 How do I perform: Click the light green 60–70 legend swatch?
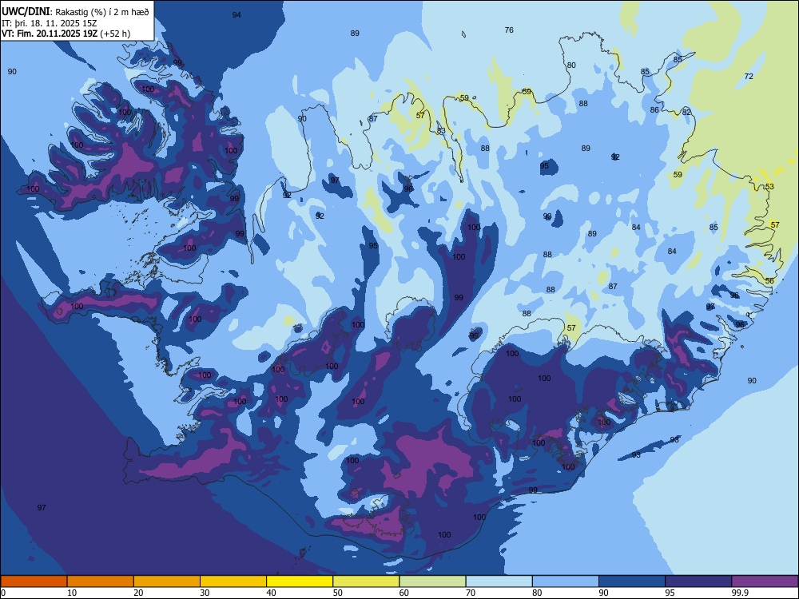[432, 581]
